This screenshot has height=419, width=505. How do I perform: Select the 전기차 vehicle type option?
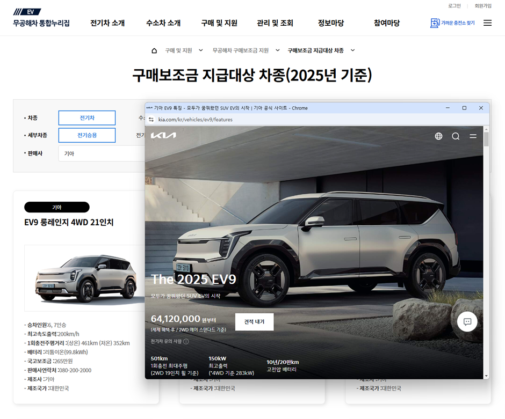[87, 117]
